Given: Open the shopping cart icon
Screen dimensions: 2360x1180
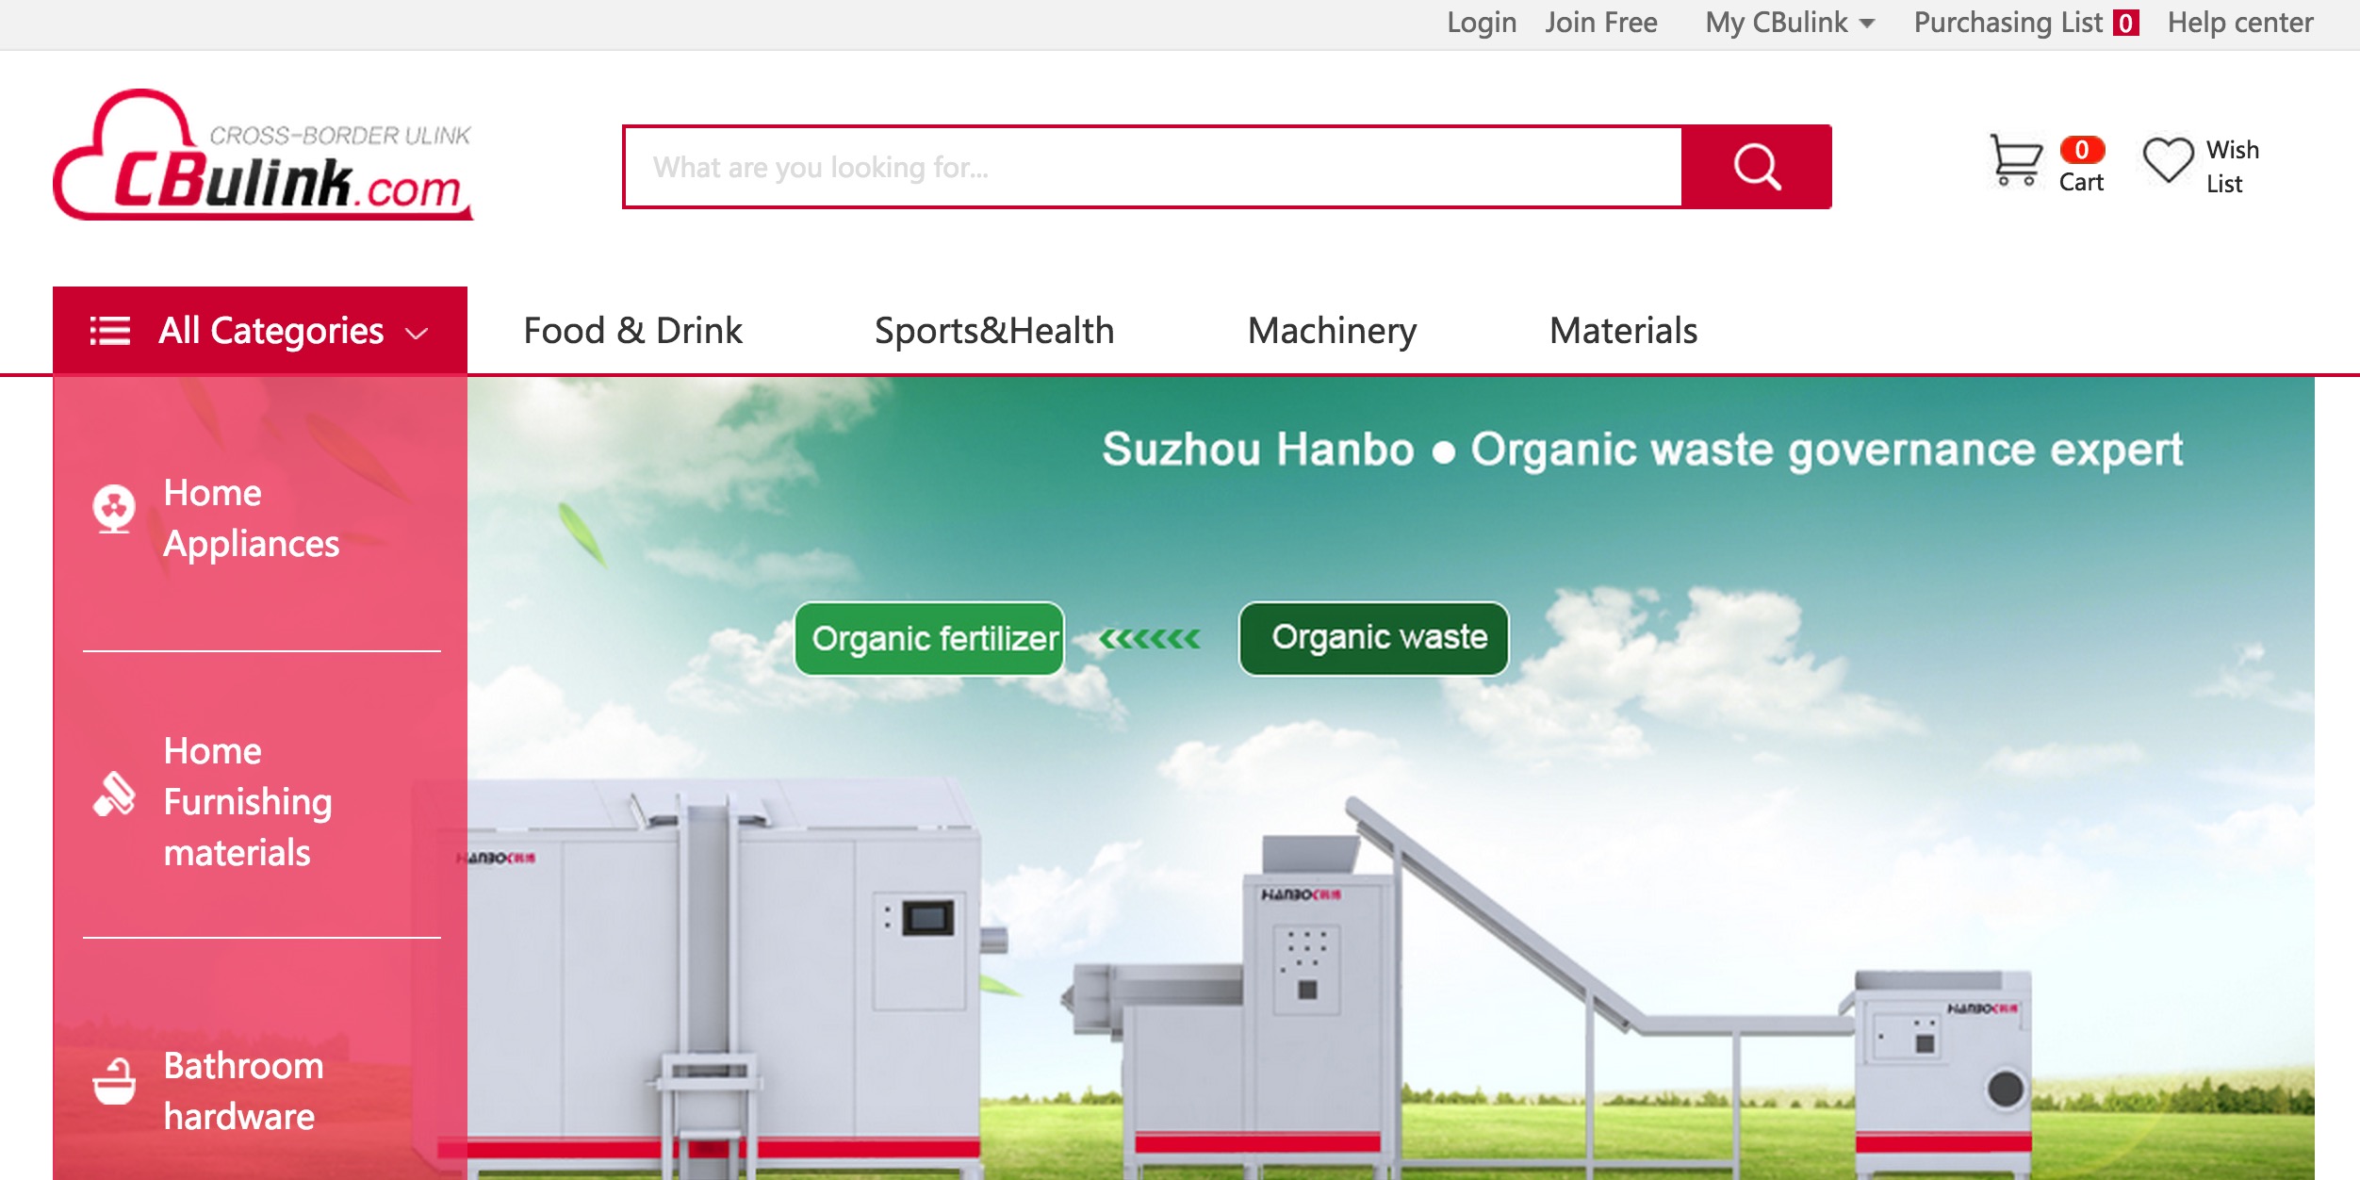Looking at the screenshot, I should pos(2015,160).
